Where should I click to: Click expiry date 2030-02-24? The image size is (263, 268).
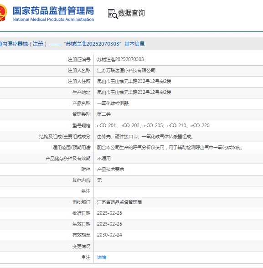tap(109, 235)
